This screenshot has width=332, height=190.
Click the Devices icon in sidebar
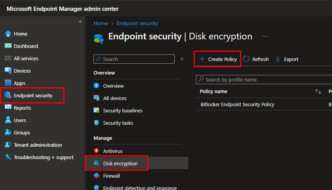[x=8, y=71]
